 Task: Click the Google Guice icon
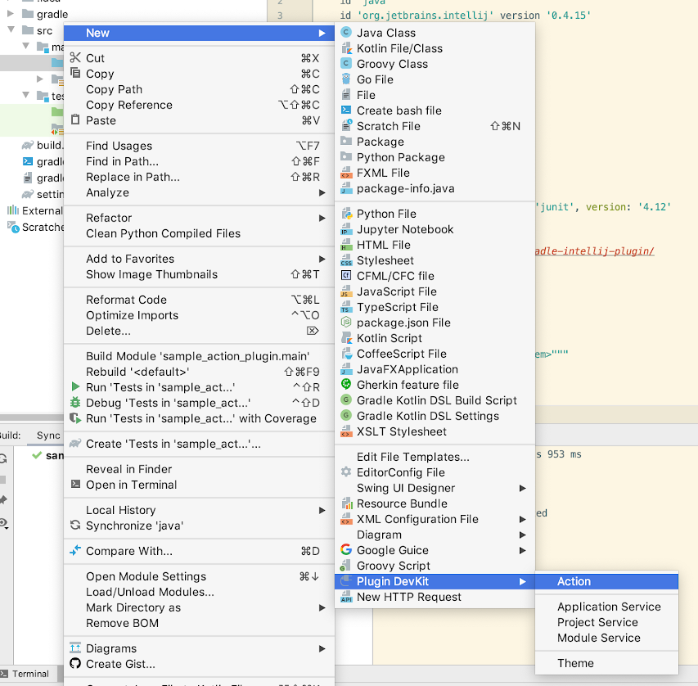click(x=346, y=549)
